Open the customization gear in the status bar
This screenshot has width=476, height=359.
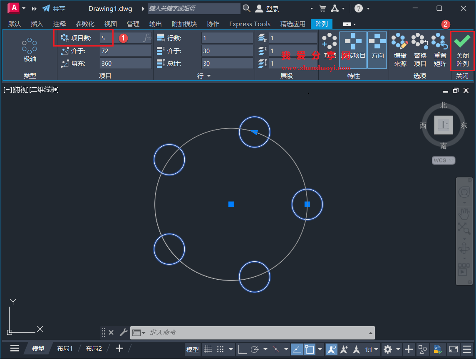click(387, 349)
